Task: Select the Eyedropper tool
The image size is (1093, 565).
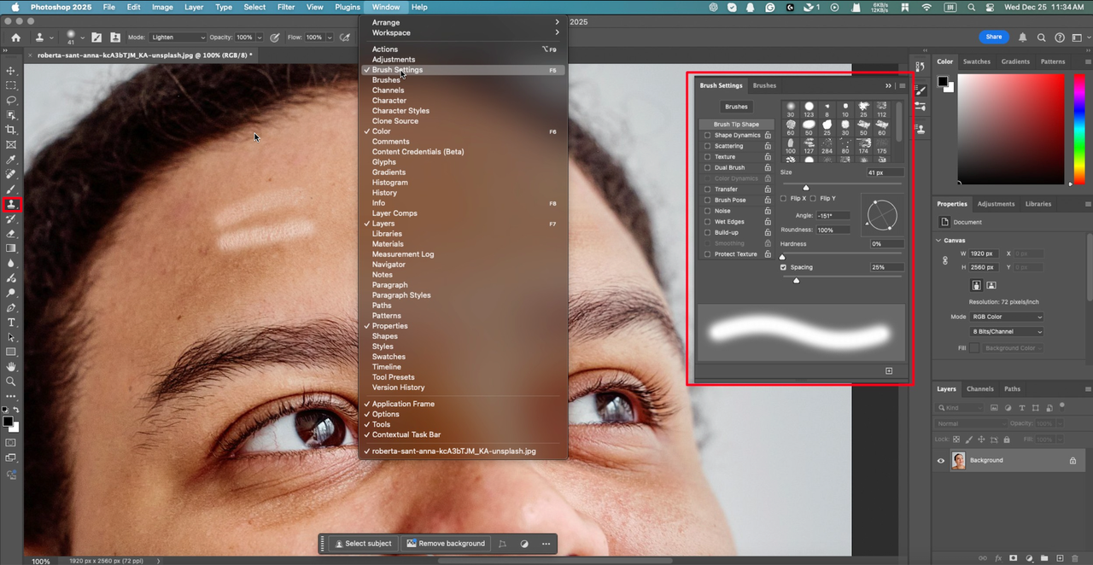Action: click(11, 160)
